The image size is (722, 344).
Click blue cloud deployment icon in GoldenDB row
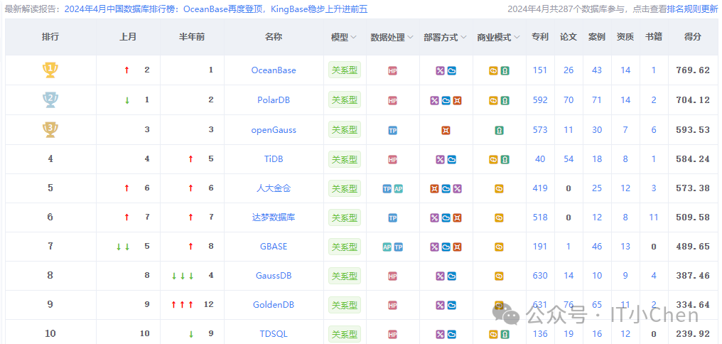(452, 305)
